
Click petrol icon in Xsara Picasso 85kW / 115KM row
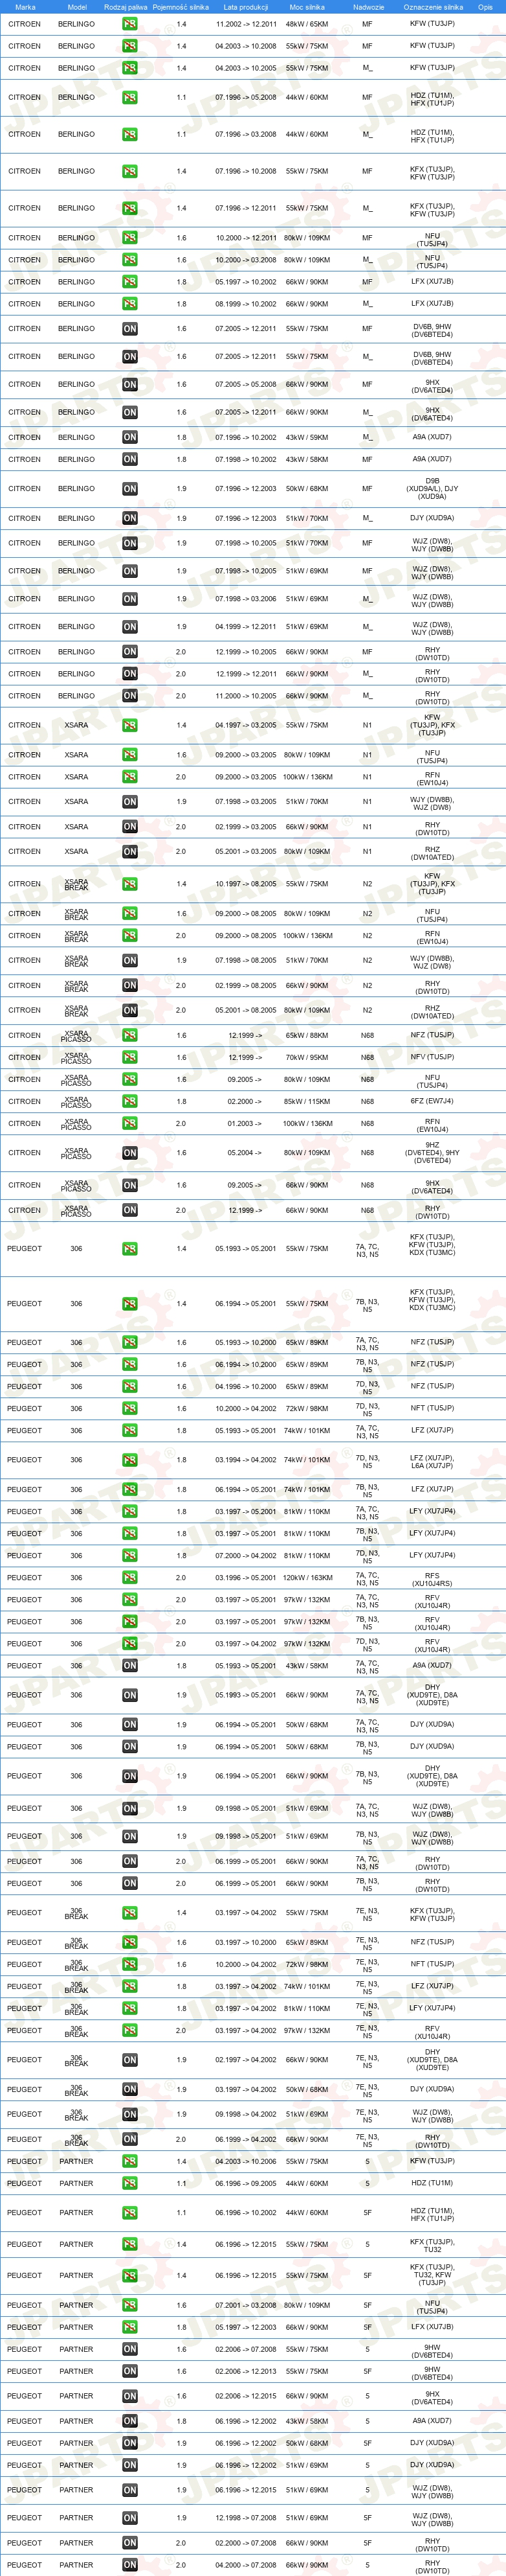130,1101
